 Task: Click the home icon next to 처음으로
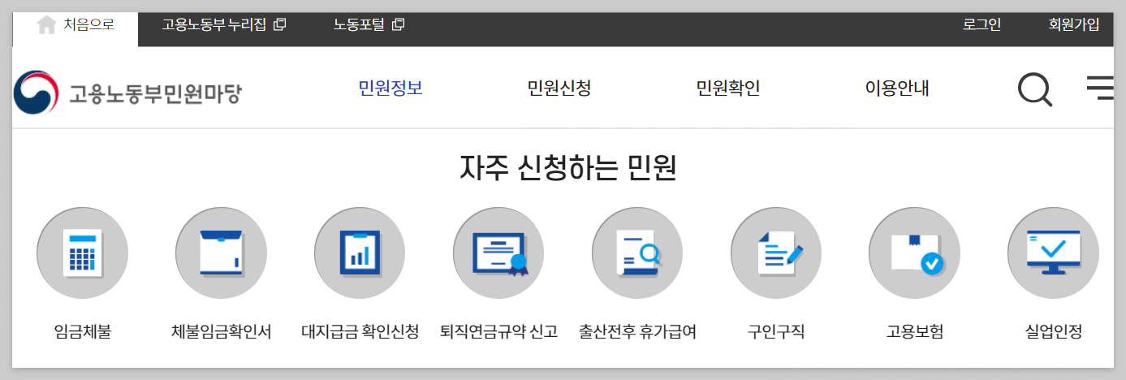coord(46,24)
